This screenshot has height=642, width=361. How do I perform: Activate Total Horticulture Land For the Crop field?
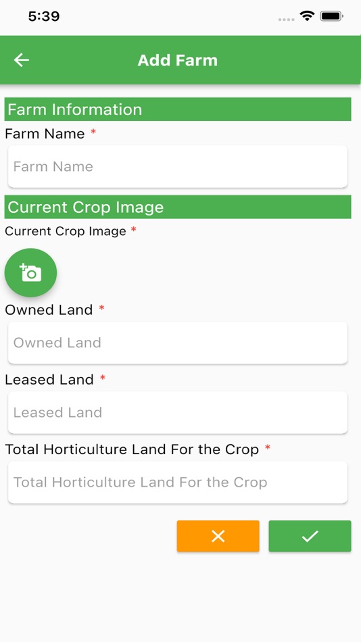pyautogui.click(x=178, y=483)
